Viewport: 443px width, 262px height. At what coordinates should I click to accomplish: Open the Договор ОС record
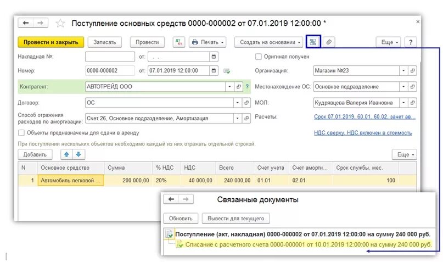point(246,103)
